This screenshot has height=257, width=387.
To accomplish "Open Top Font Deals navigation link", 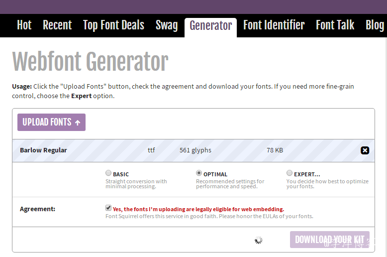I will tap(113, 25).
